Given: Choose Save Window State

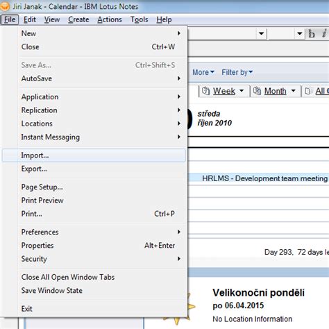Looking at the screenshot, I should point(94,290).
